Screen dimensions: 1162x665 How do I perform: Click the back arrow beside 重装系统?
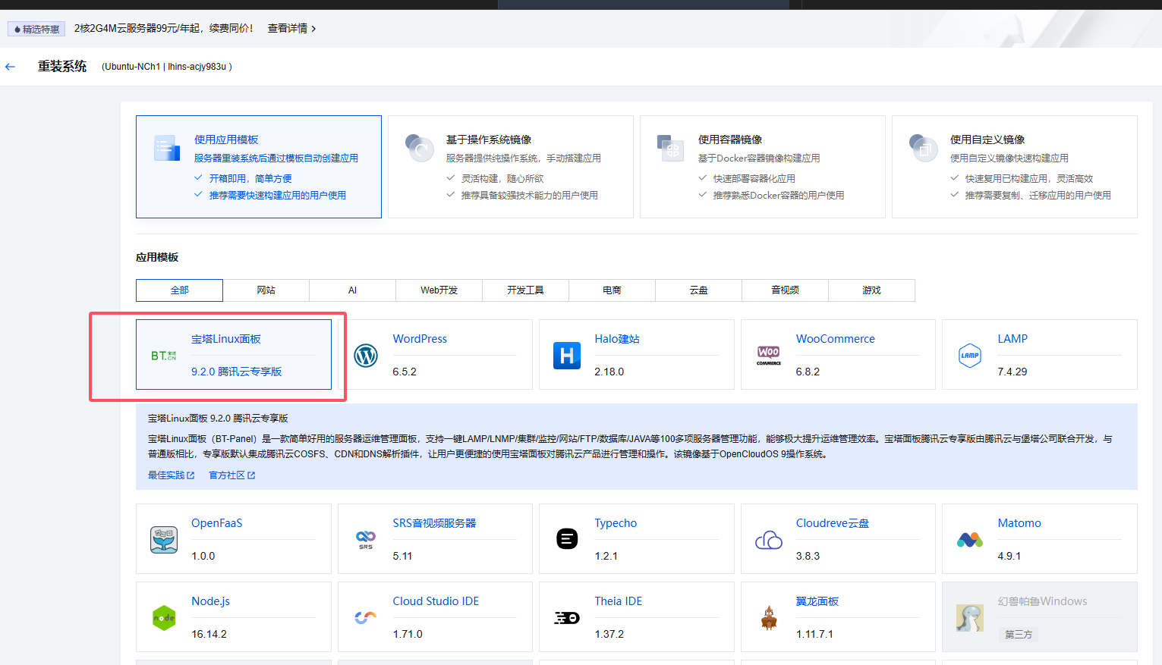[x=10, y=67]
